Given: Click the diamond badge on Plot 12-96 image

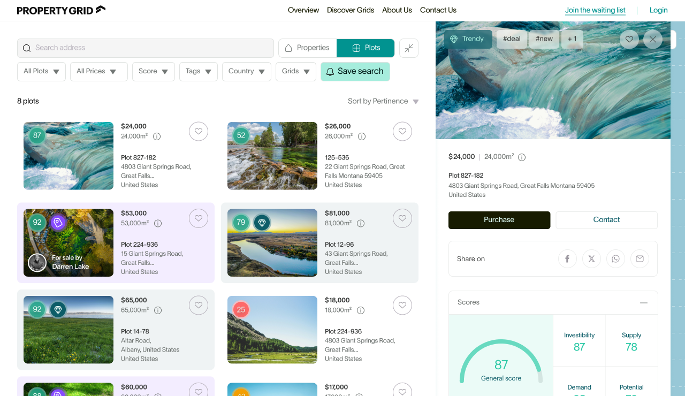Looking at the screenshot, I should click(262, 222).
